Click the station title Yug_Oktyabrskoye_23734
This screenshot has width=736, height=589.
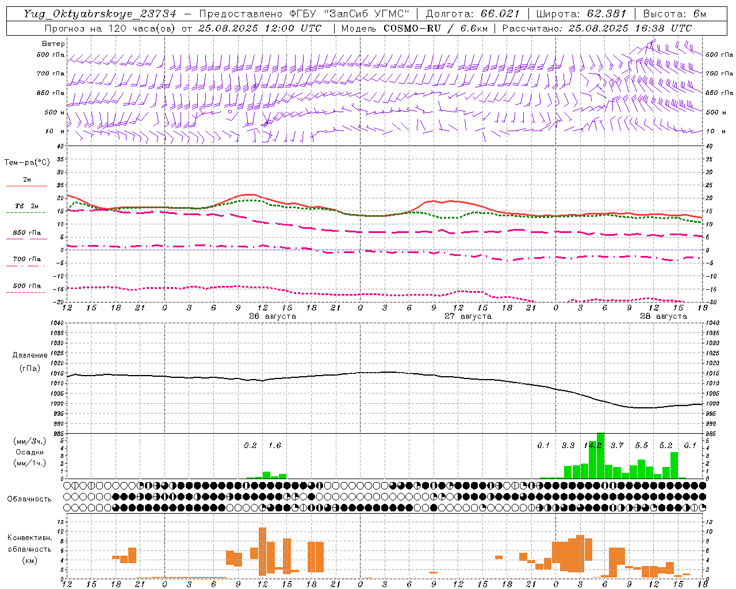pyautogui.click(x=99, y=14)
